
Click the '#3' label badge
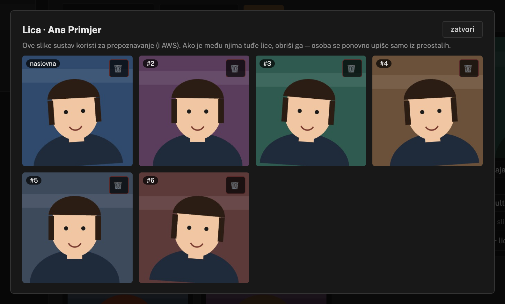tap(267, 64)
